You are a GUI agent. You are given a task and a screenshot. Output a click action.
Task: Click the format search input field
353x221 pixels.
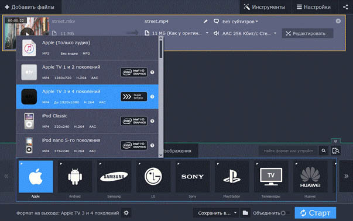288,151
